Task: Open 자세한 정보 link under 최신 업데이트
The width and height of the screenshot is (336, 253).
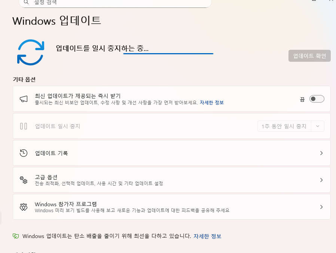Action: [212, 103]
